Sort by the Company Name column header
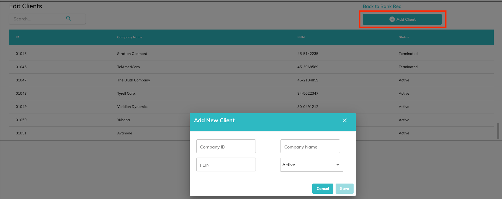 130,37
